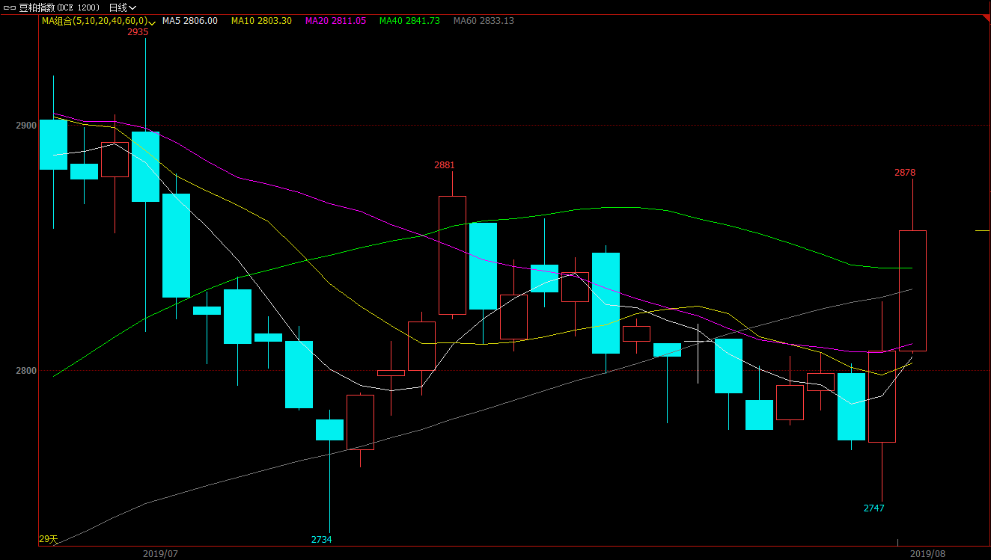Select the MA5 2806.00 legend value
The width and height of the screenshot is (991, 560).
[190, 21]
